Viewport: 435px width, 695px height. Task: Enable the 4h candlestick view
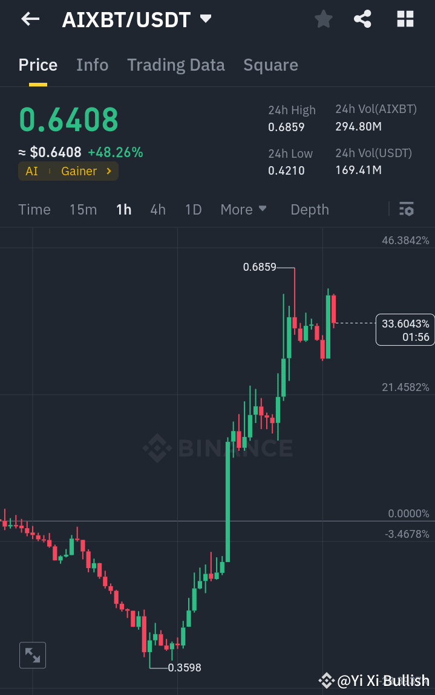click(158, 209)
